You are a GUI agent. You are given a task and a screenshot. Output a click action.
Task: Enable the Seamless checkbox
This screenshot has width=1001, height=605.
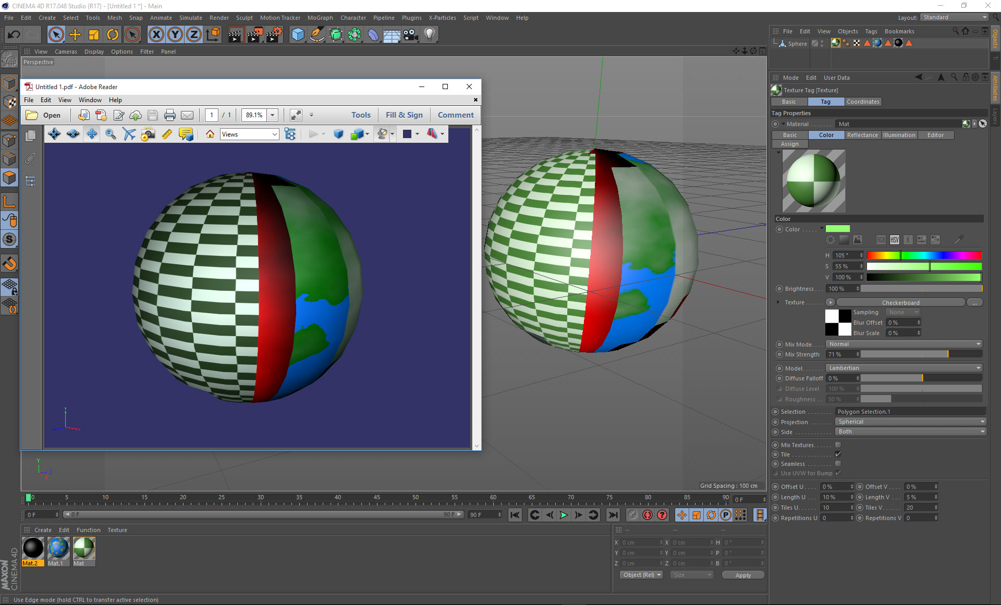838,464
